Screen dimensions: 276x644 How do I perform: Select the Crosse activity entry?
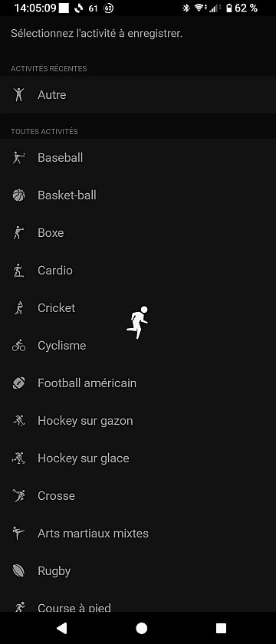(x=138, y=496)
